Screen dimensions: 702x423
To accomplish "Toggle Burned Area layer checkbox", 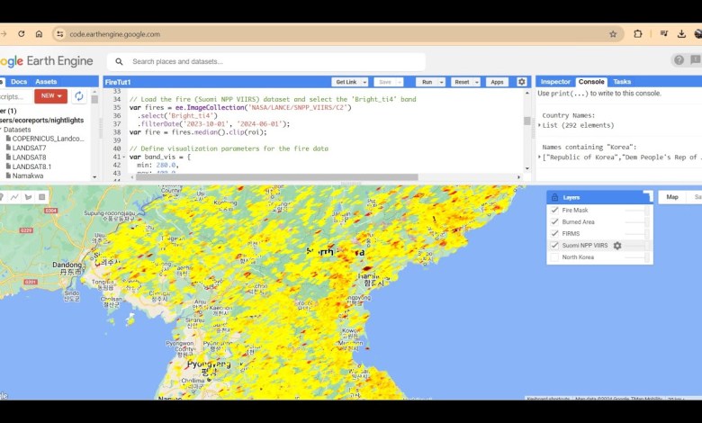I will 554,221.
